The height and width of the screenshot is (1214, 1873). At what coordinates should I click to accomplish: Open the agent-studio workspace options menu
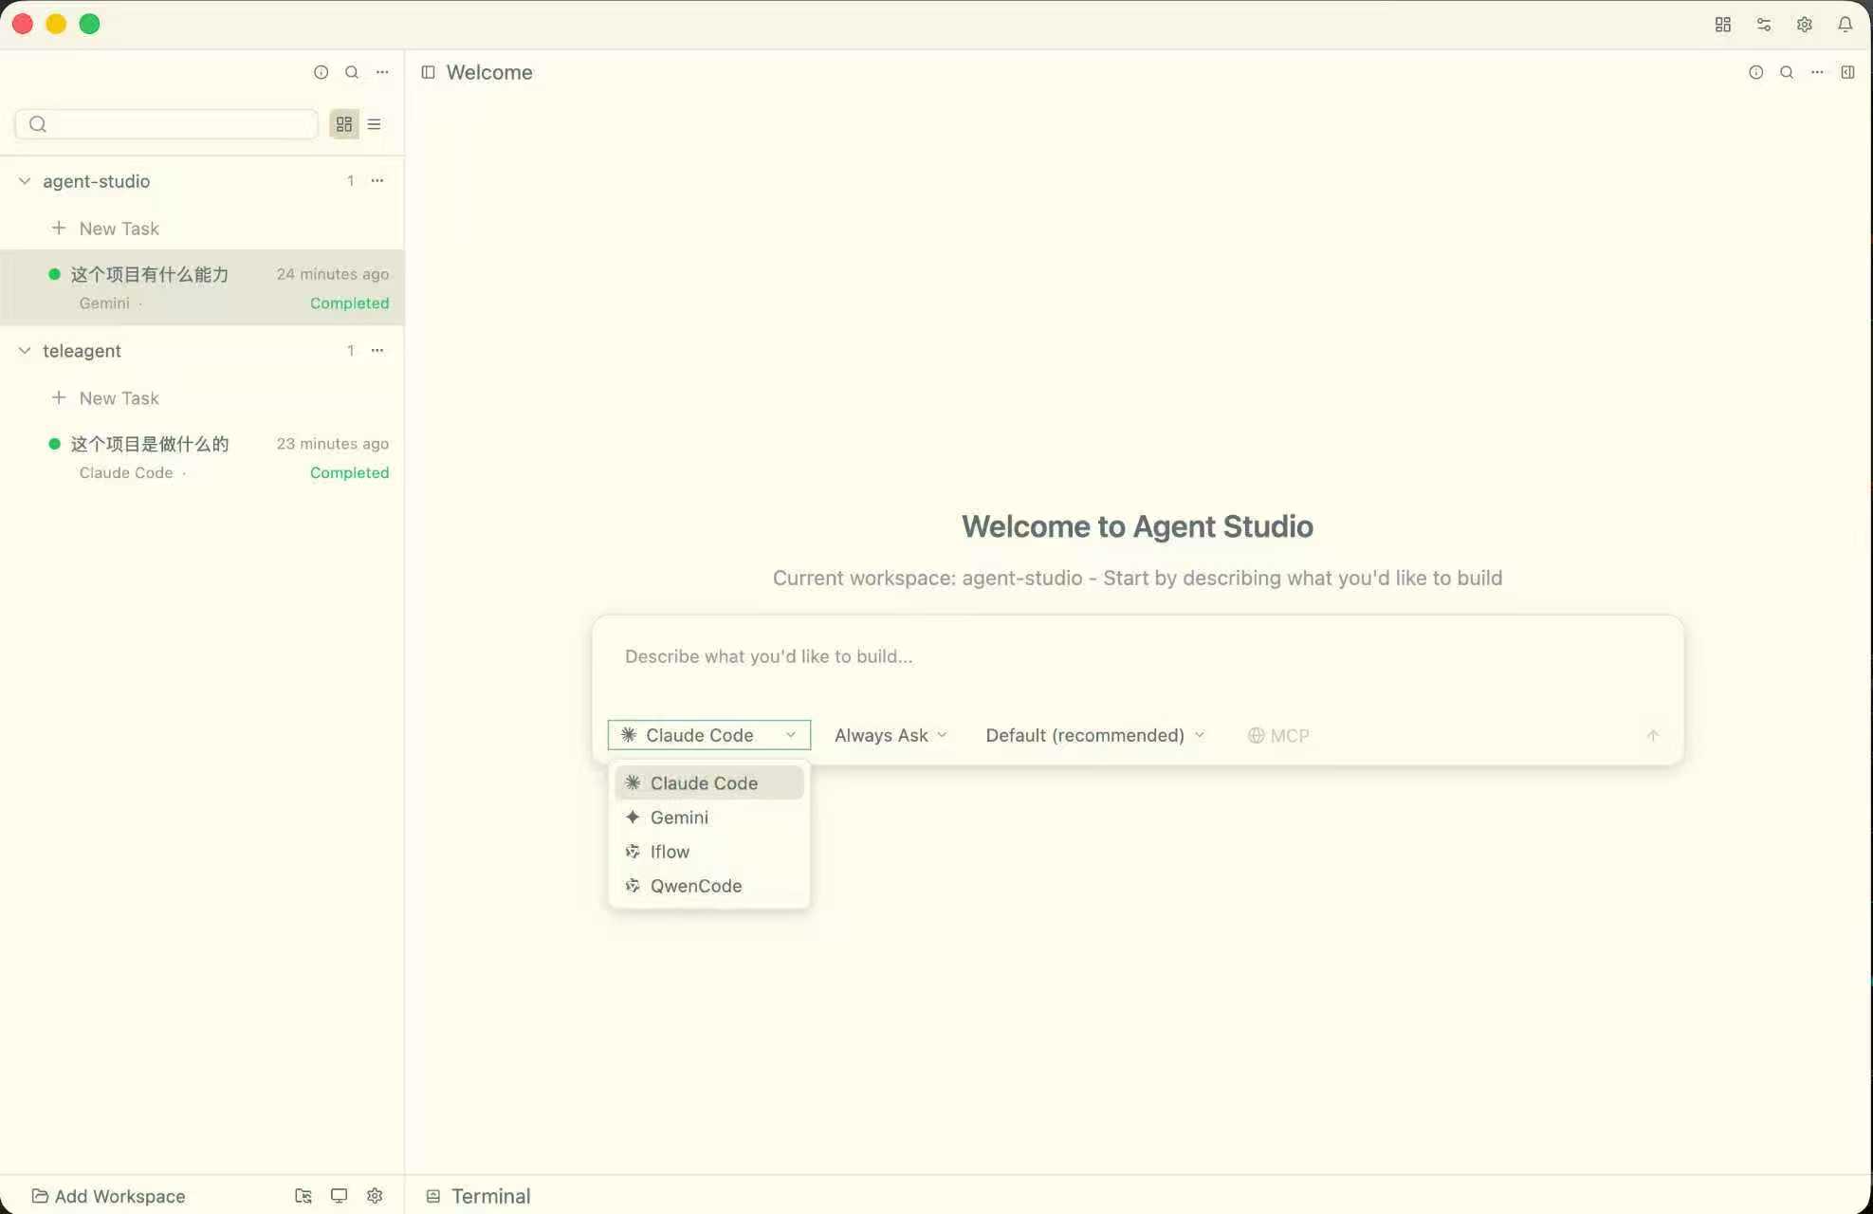[x=376, y=180]
